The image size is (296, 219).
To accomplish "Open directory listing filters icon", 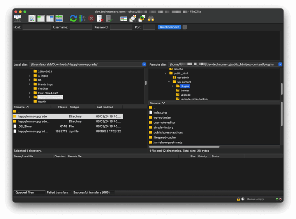I will [124, 19].
